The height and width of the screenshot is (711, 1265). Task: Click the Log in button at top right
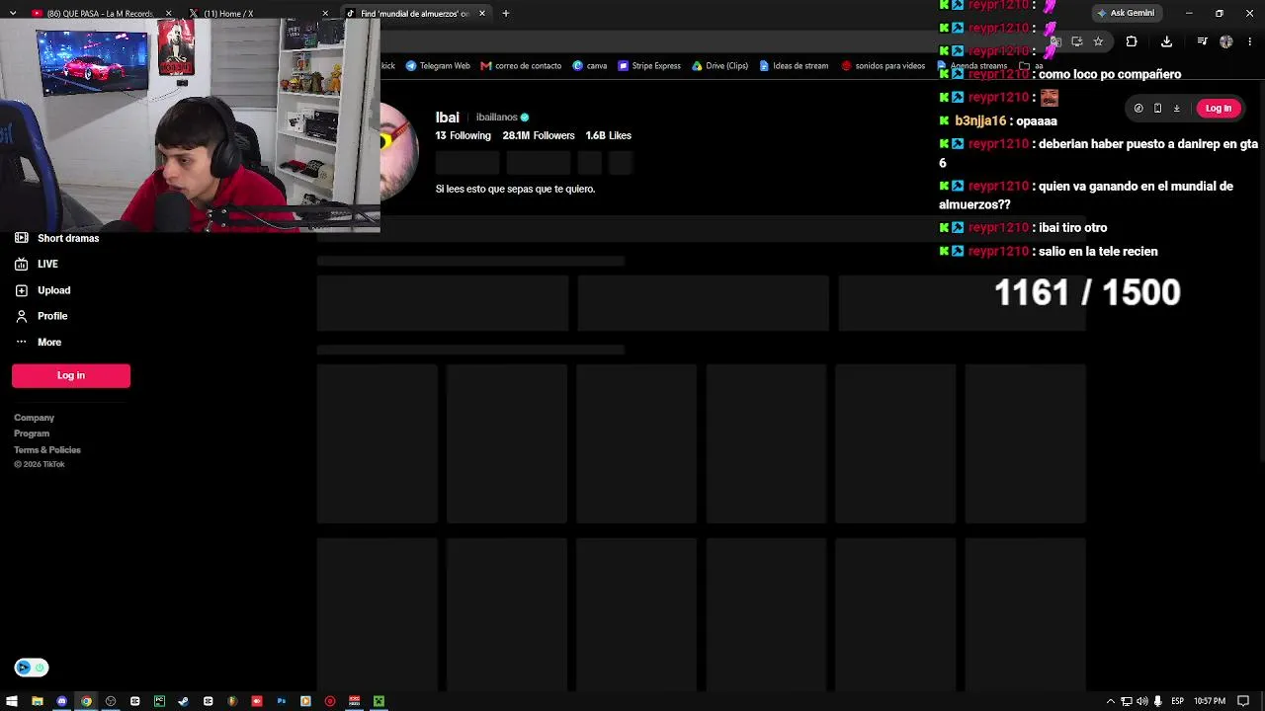1219,109
